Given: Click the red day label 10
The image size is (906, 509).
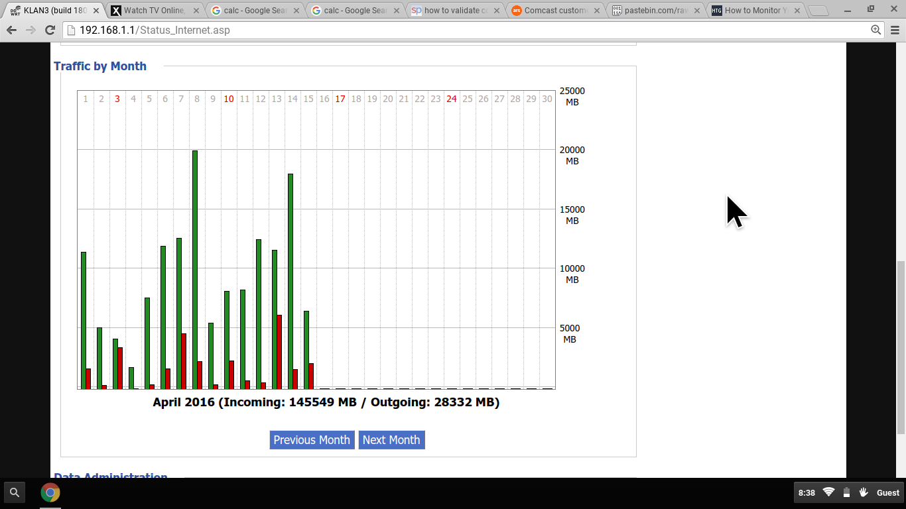Looking at the screenshot, I should tap(229, 99).
